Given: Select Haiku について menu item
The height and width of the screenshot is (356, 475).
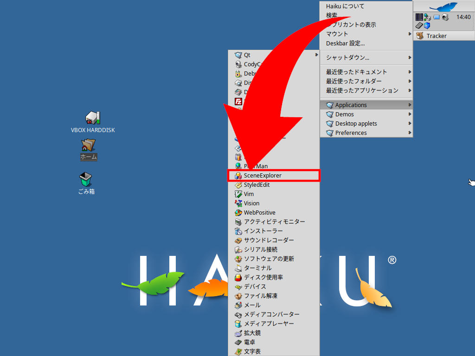Looking at the screenshot, I should [x=366, y=6].
